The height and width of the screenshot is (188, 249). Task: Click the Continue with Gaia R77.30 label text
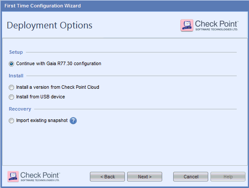(x=59, y=64)
